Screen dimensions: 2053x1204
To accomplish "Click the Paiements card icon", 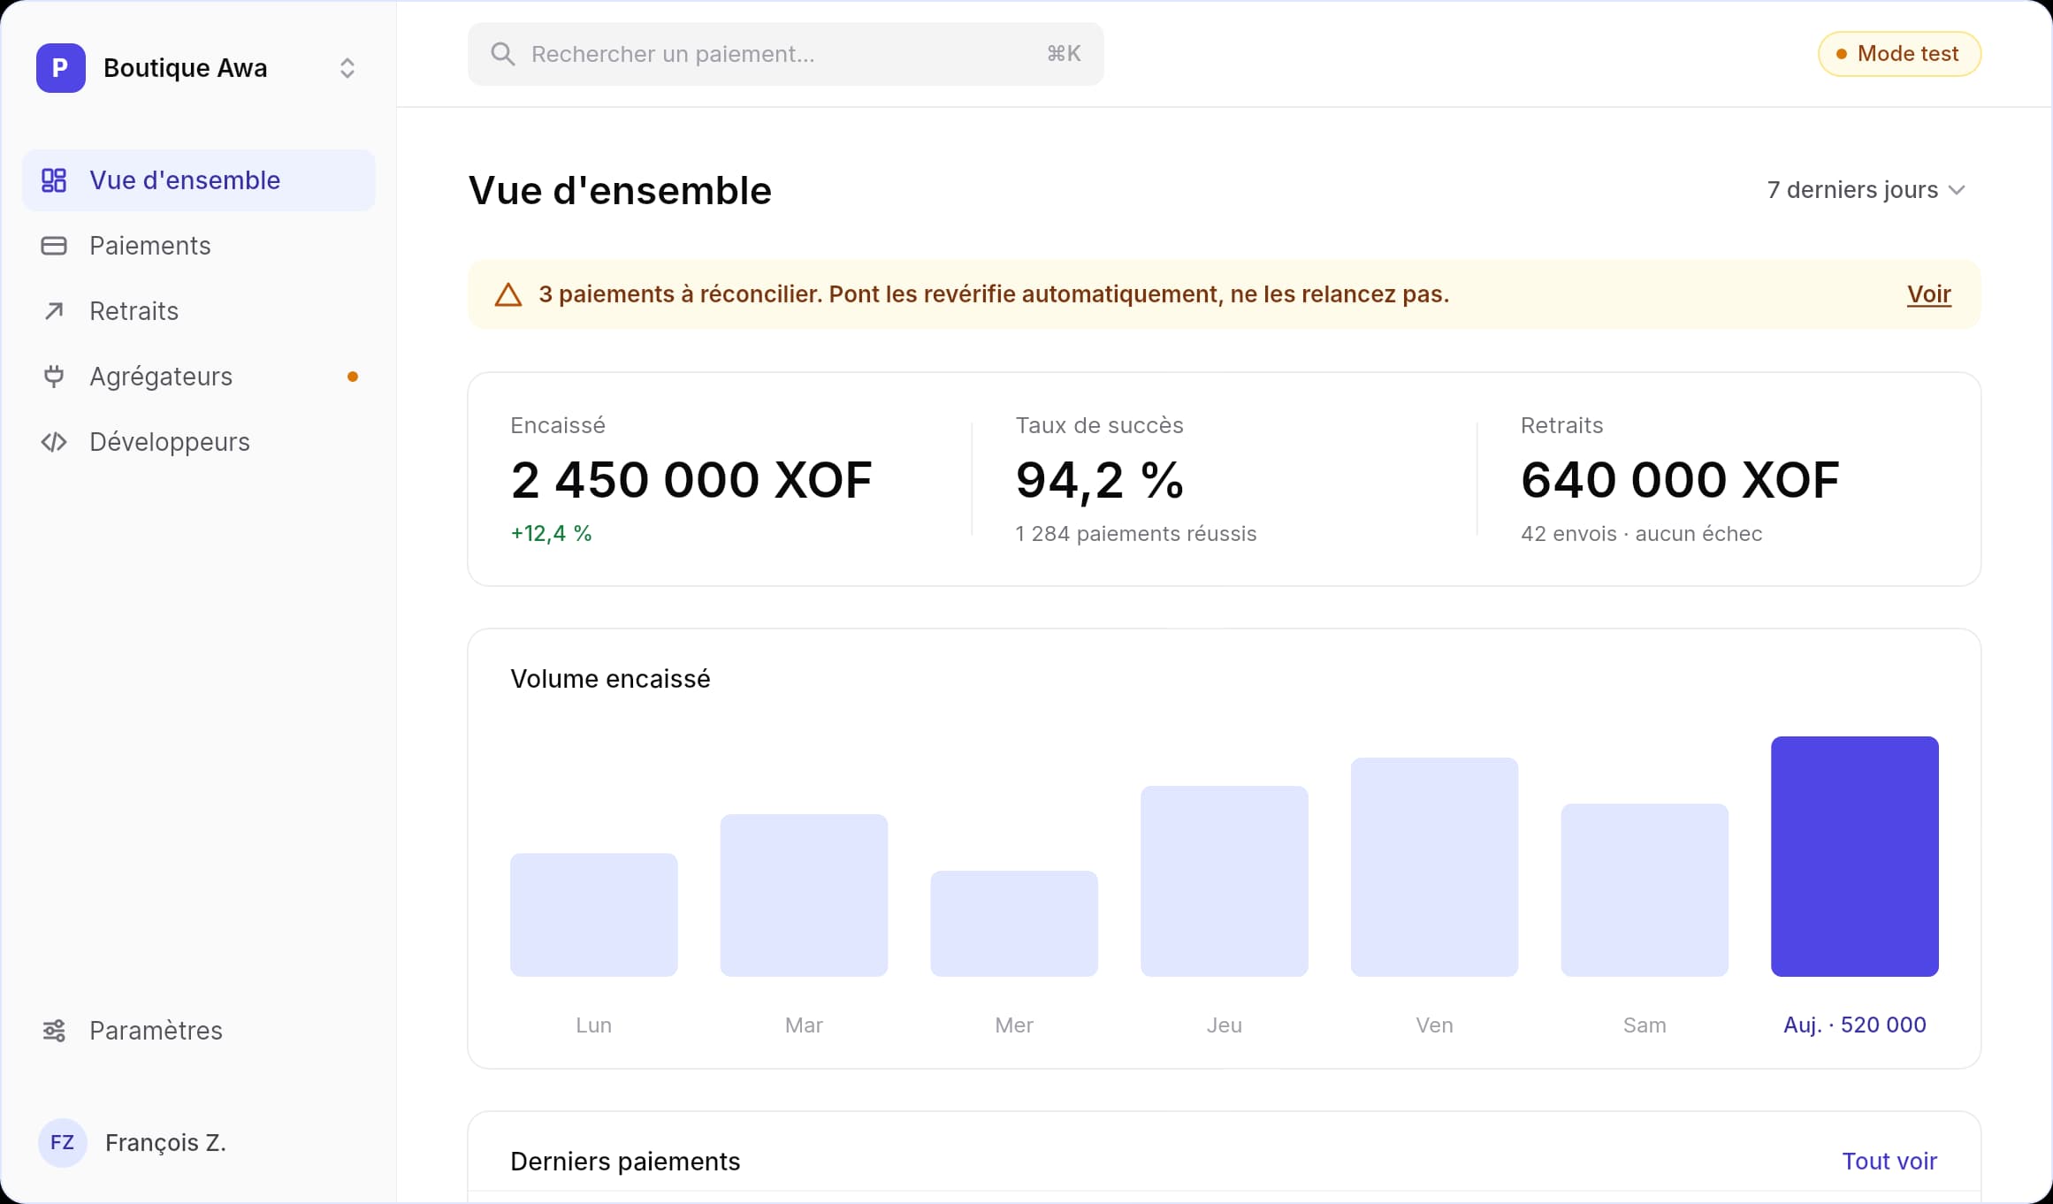I will click(54, 246).
